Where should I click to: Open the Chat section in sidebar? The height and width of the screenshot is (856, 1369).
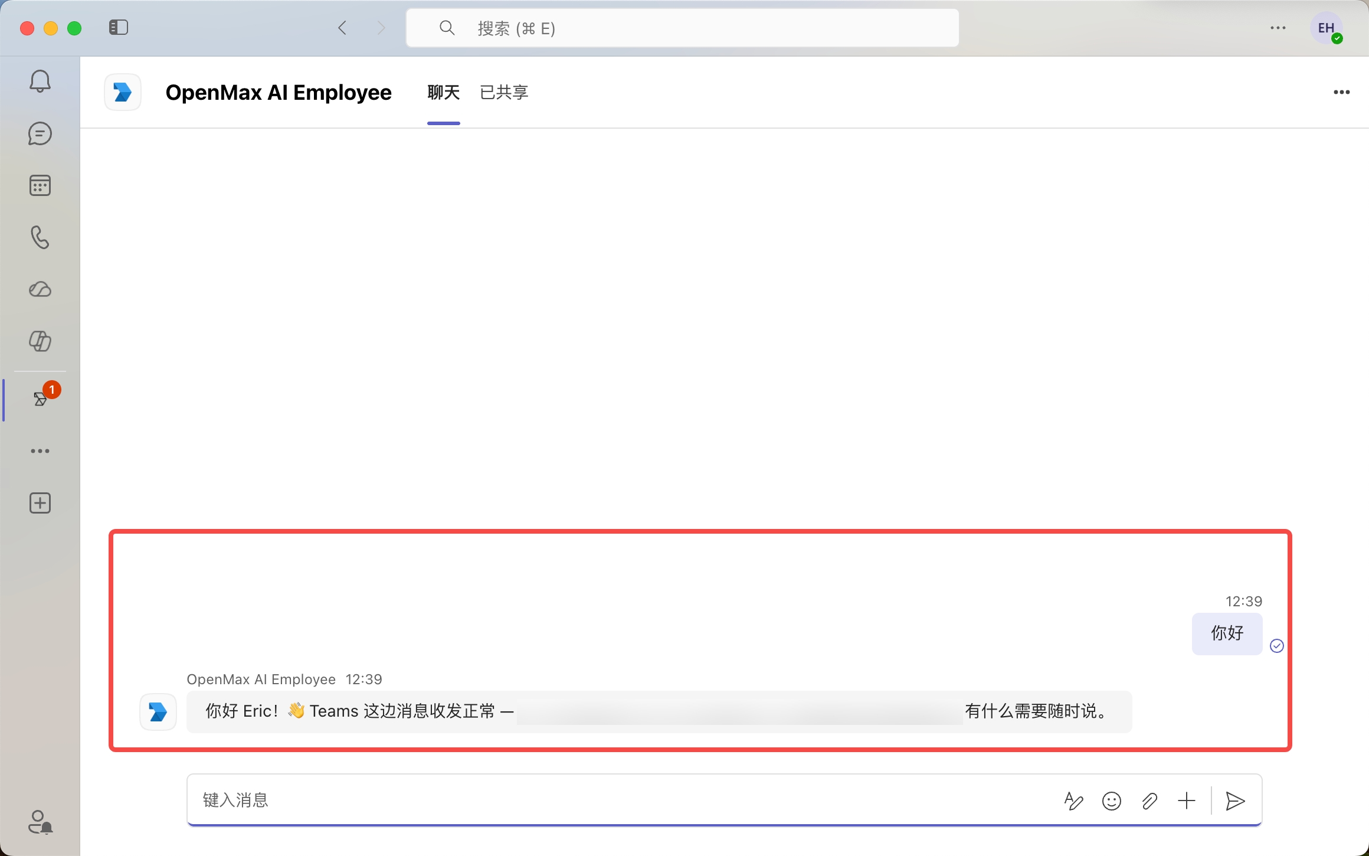pyautogui.click(x=40, y=134)
